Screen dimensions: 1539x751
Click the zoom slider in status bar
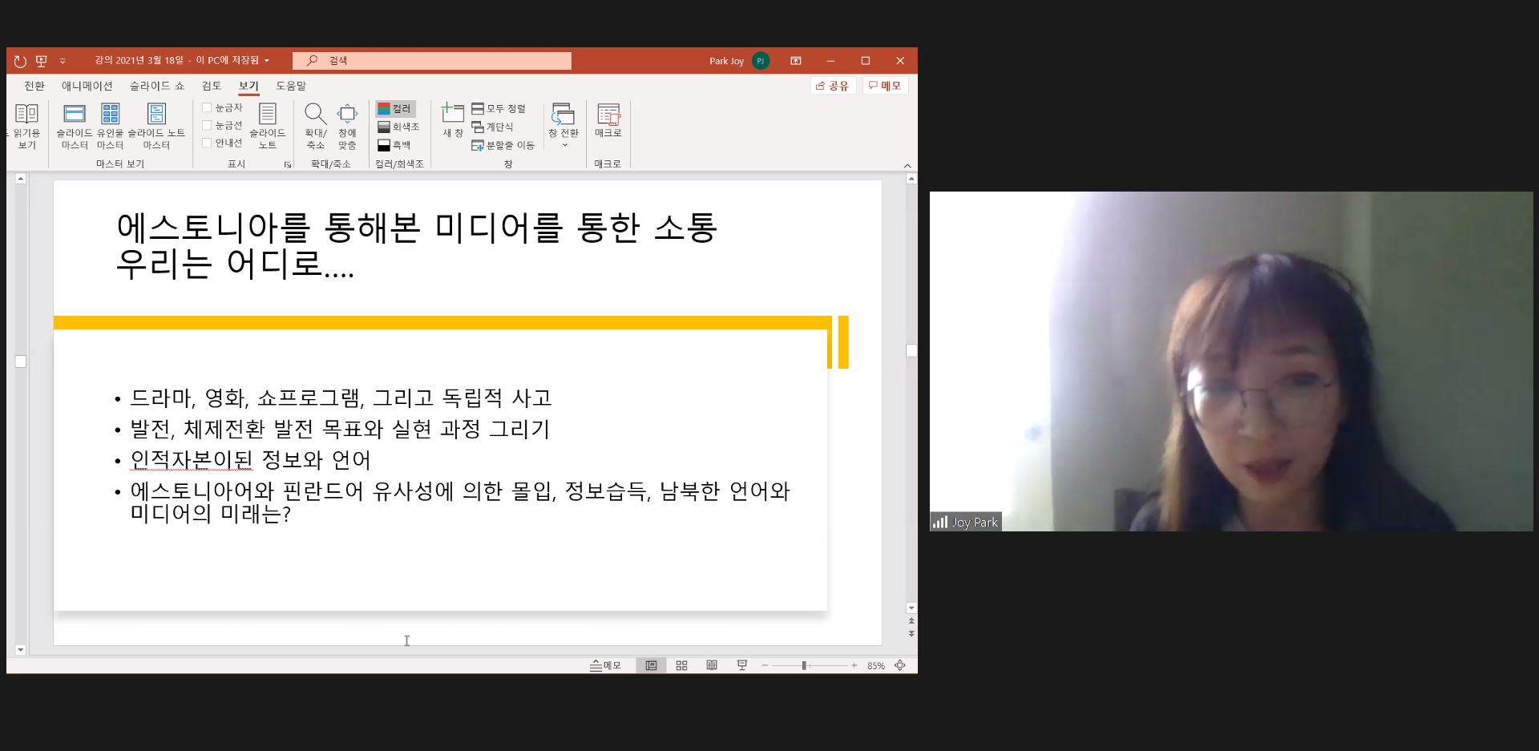point(805,665)
